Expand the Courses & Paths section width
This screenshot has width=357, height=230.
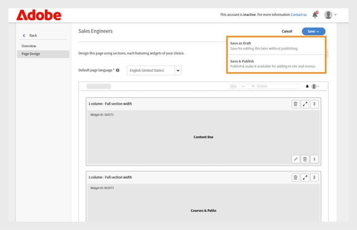[305, 177]
